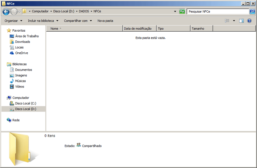Sort by the Nome column header
The width and height of the screenshot is (257, 168).
84,29
